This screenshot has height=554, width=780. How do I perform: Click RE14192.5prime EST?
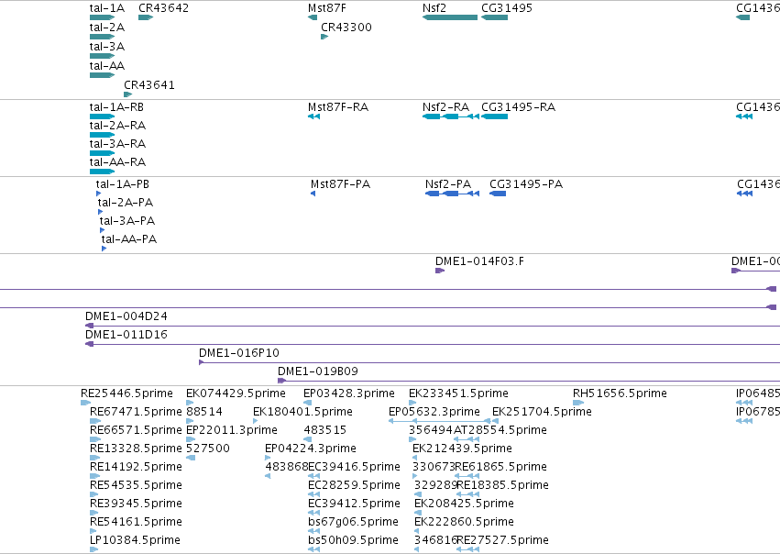coord(94,476)
